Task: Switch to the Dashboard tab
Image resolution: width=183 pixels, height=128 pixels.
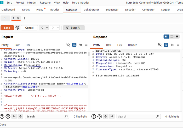Action: 8,10
